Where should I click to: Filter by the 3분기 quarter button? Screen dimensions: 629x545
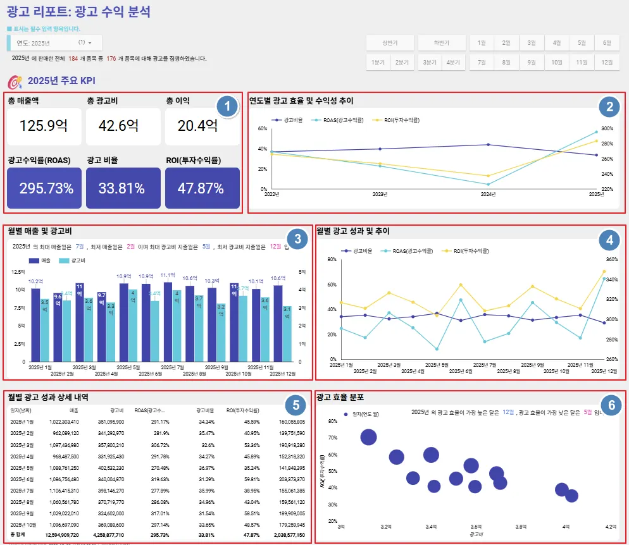point(430,63)
